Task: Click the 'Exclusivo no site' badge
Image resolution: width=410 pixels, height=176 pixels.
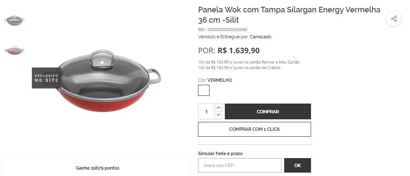Action: pos(47,78)
